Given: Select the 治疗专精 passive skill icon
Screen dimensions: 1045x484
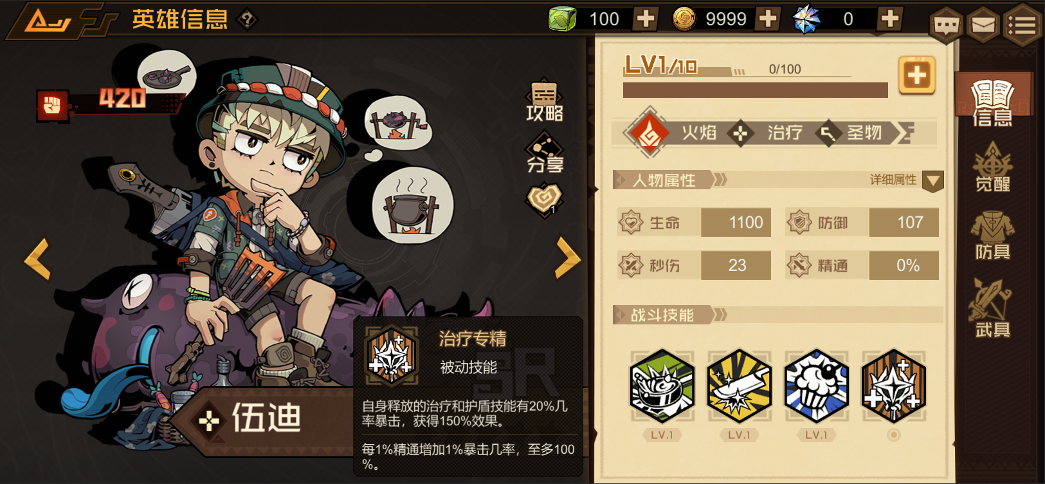Looking at the screenshot, I should click(894, 386).
